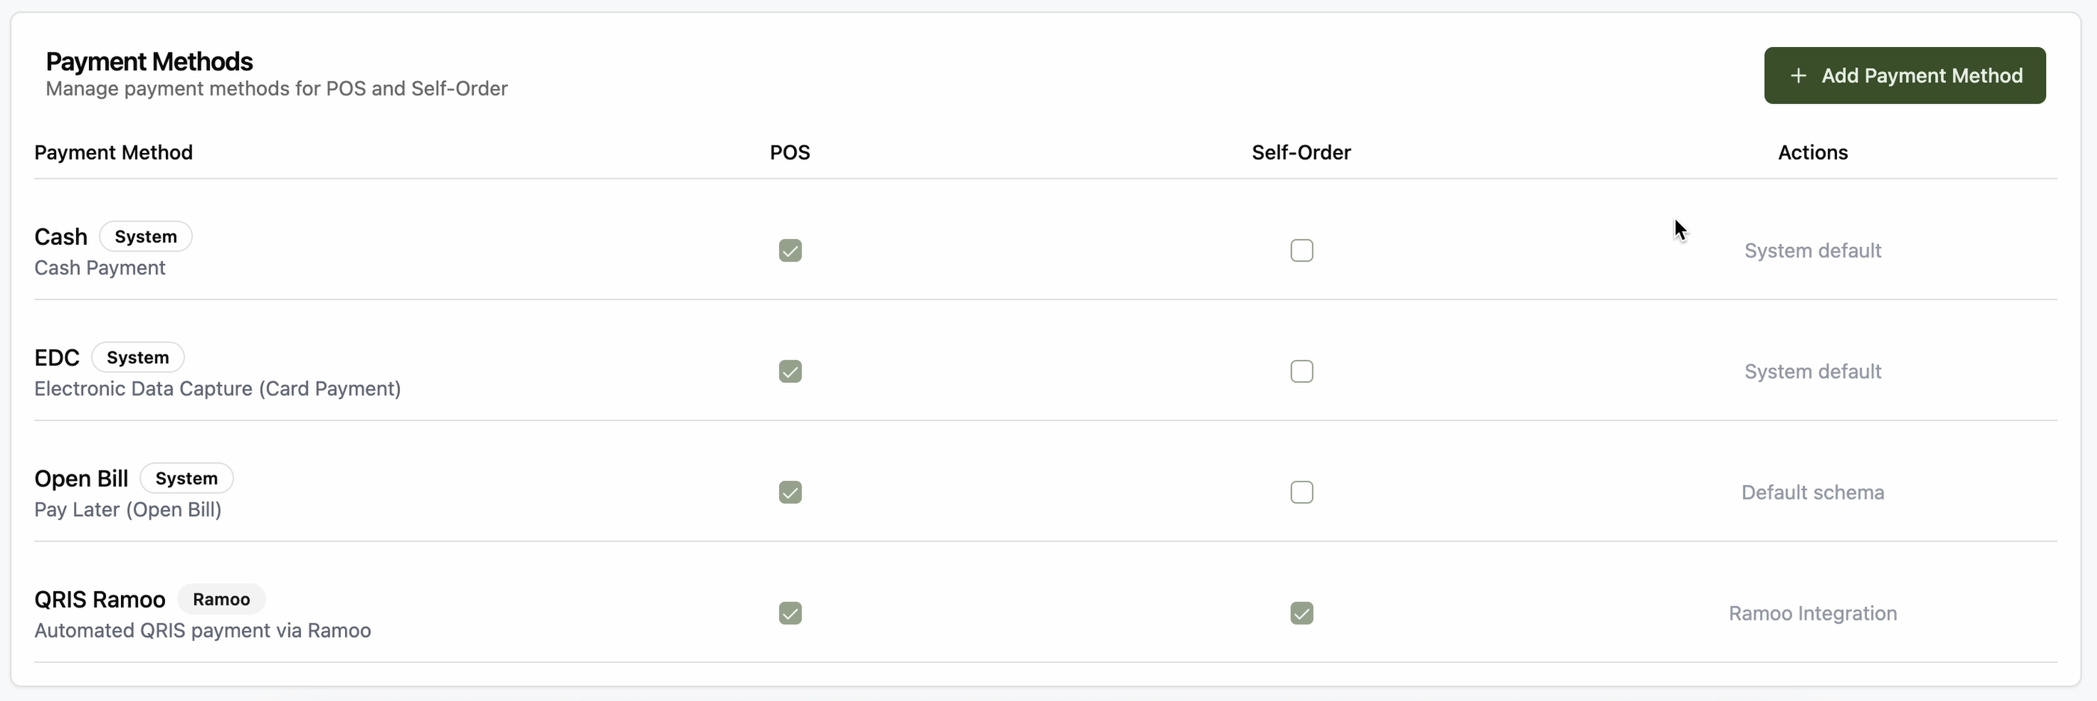Viewport: 2097px width, 701px height.
Task: Click the System badge next to EDC
Action: pos(137,358)
